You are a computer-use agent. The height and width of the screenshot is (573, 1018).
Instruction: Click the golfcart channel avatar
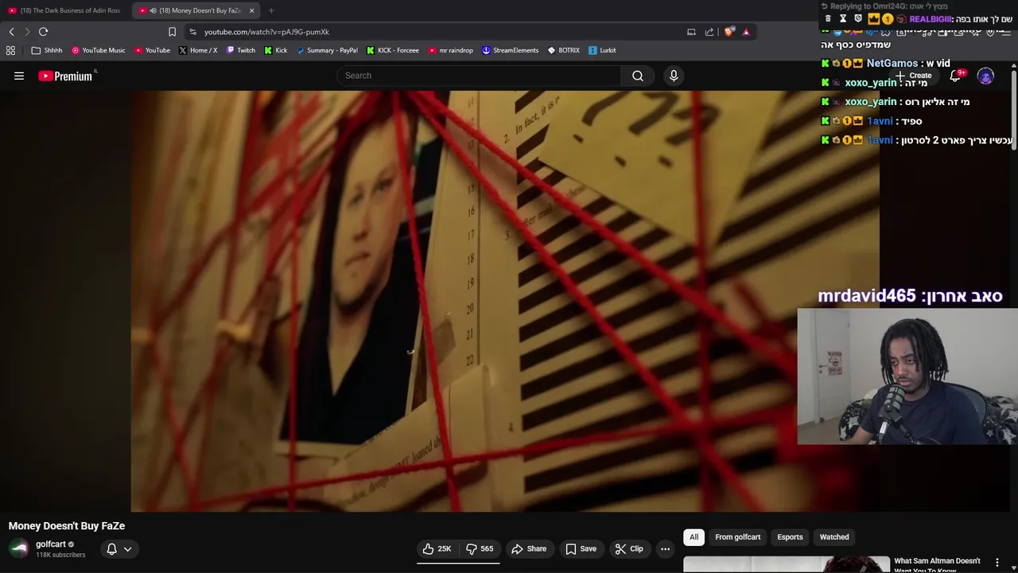(x=19, y=548)
